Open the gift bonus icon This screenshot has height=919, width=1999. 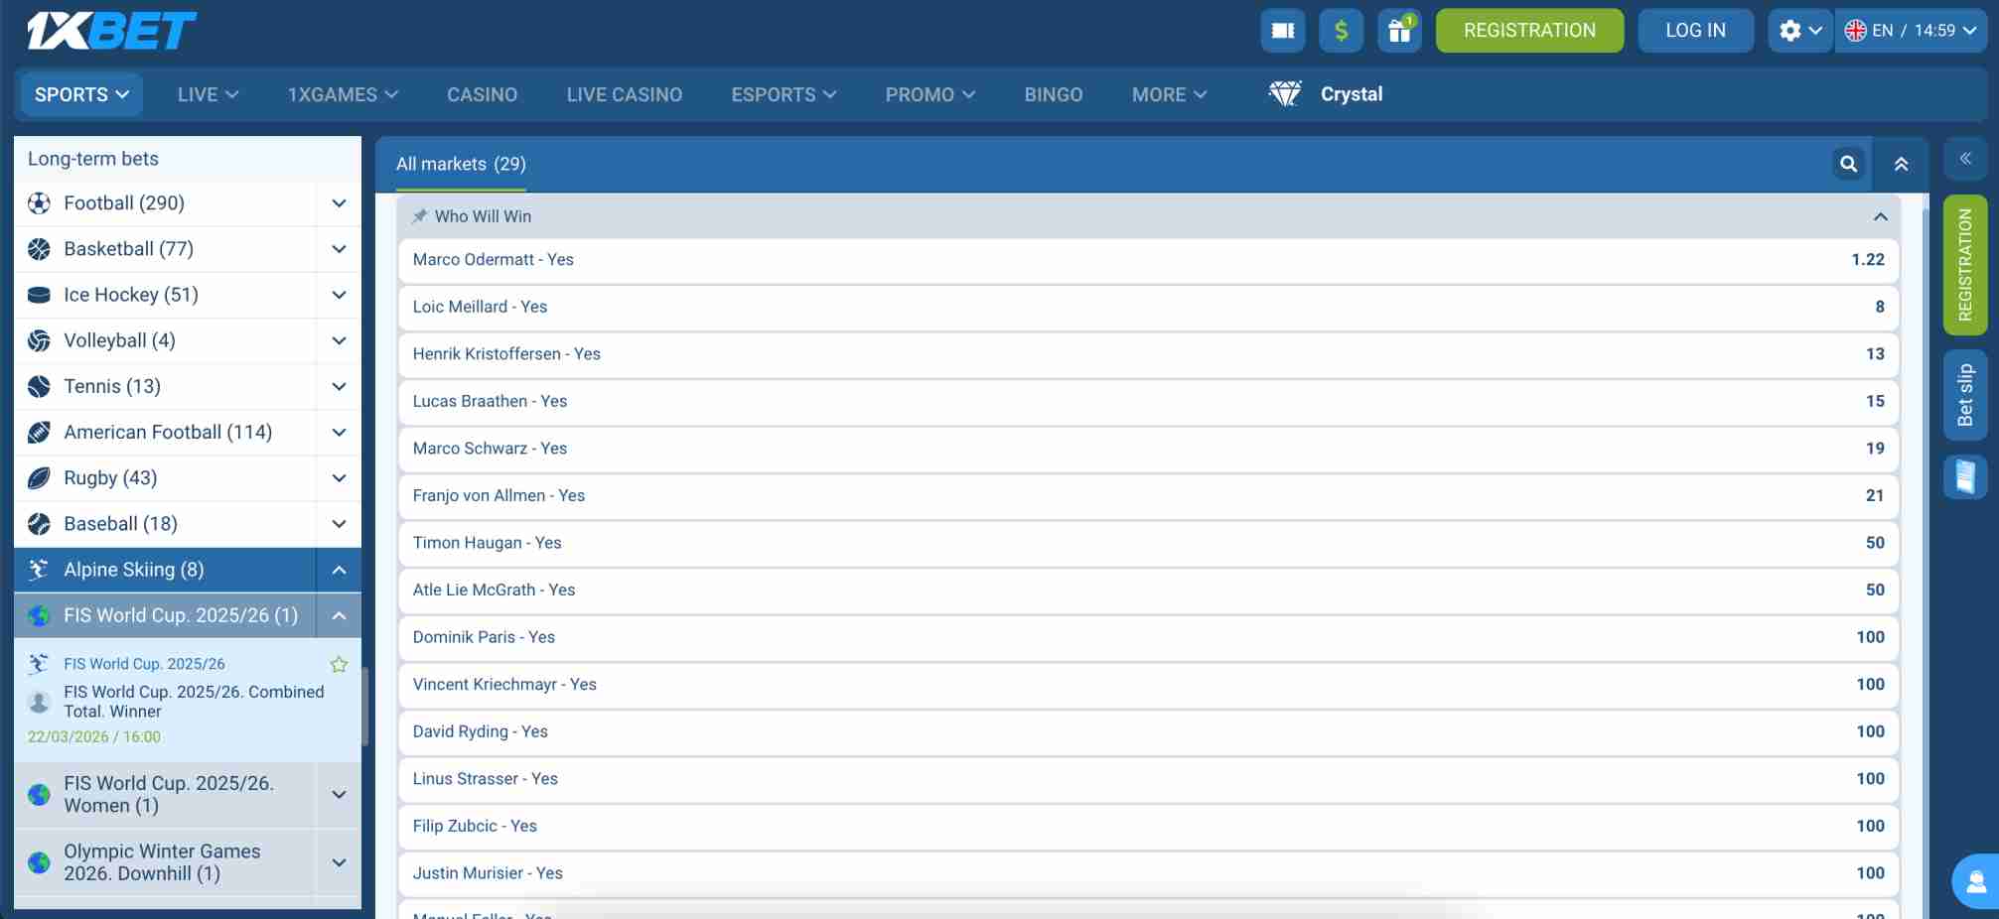1399,31
